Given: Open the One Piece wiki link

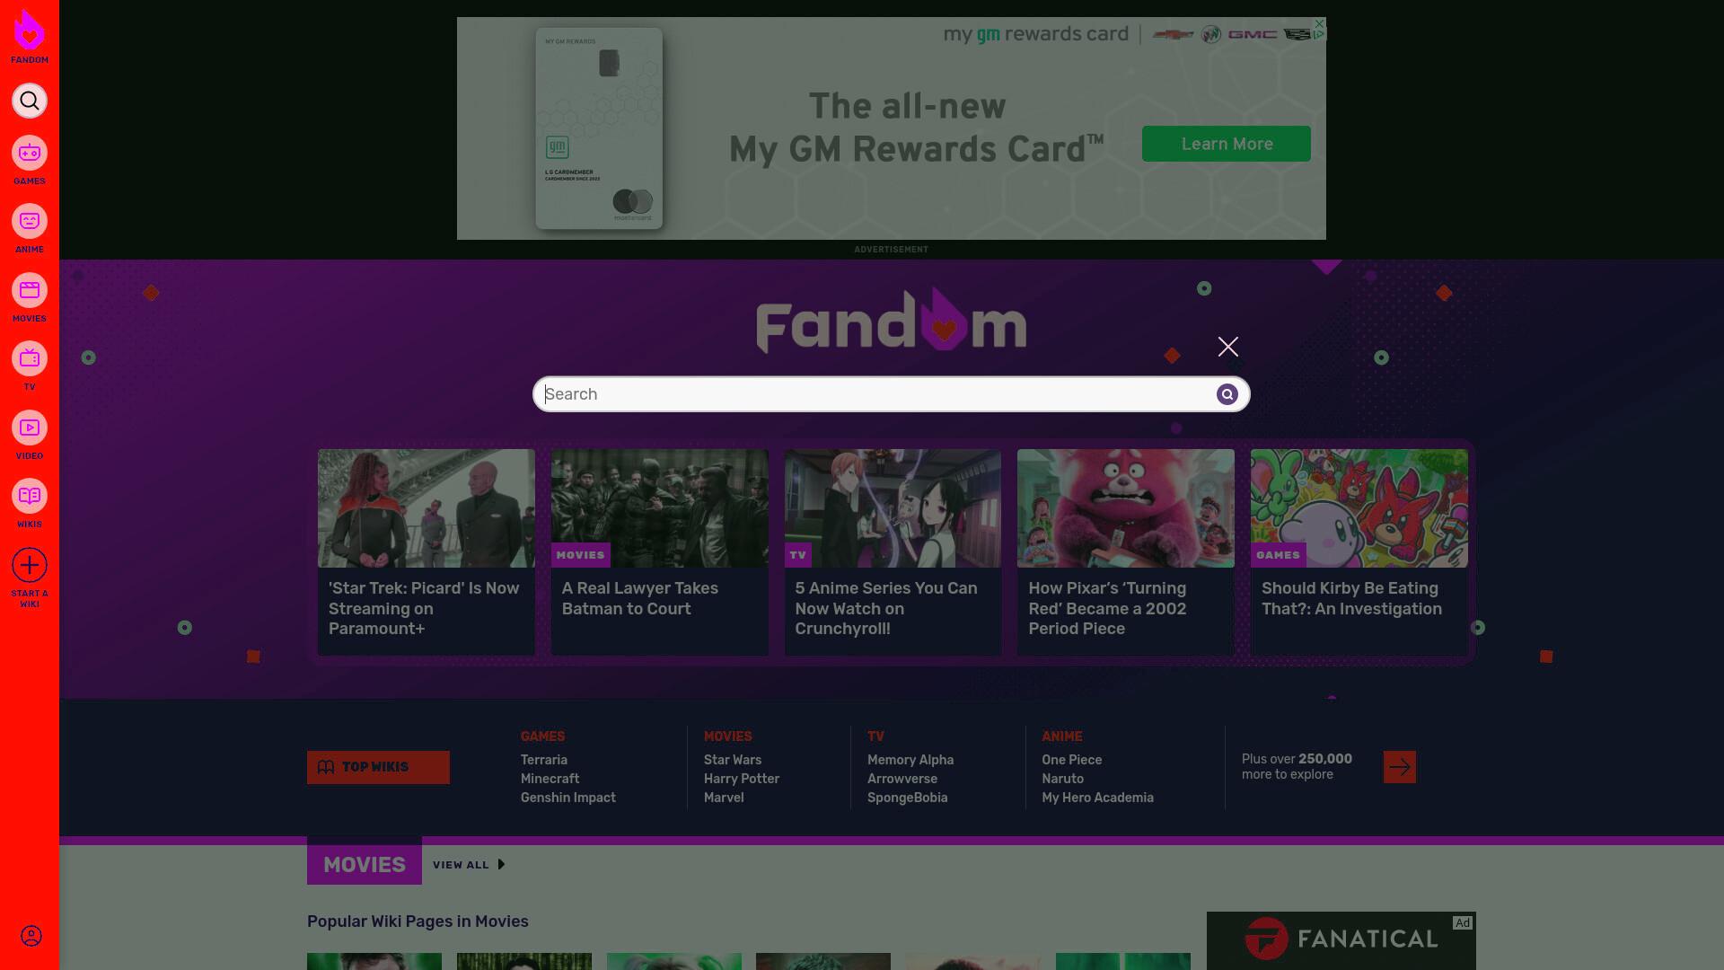Looking at the screenshot, I should pos(1072,760).
